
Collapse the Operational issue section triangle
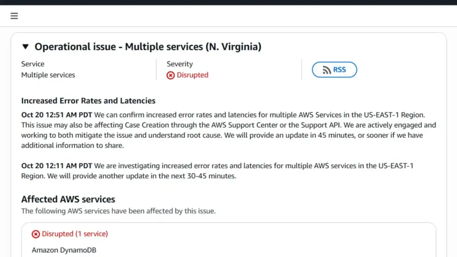25,46
